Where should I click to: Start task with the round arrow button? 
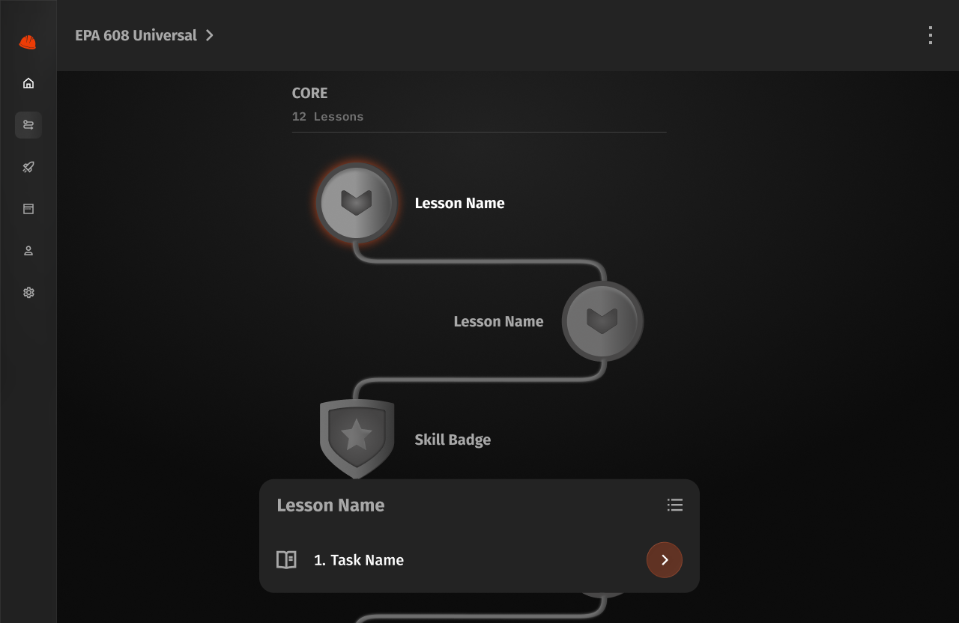(x=665, y=560)
